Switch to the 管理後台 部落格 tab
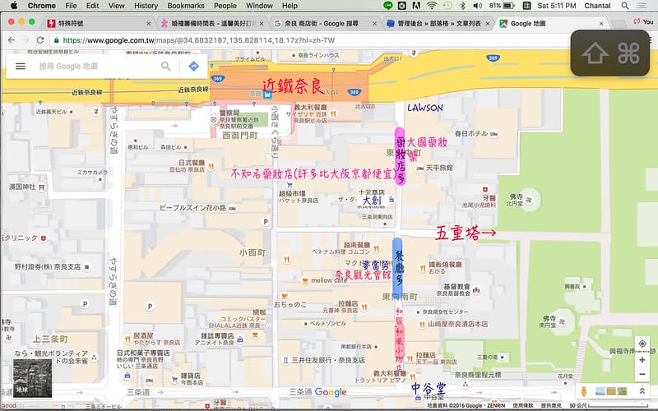This screenshot has width=658, height=411. pyautogui.click(x=438, y=24)
